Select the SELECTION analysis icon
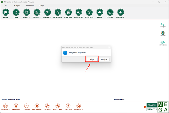This screenshot has height=113, width=169. [89, 12]
